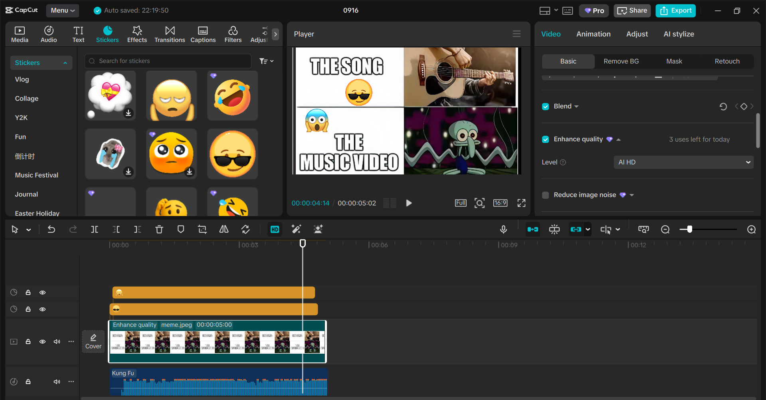This screenshot has height=400, width=766.
Task: Click the Export button
Action: click(675, 11)
